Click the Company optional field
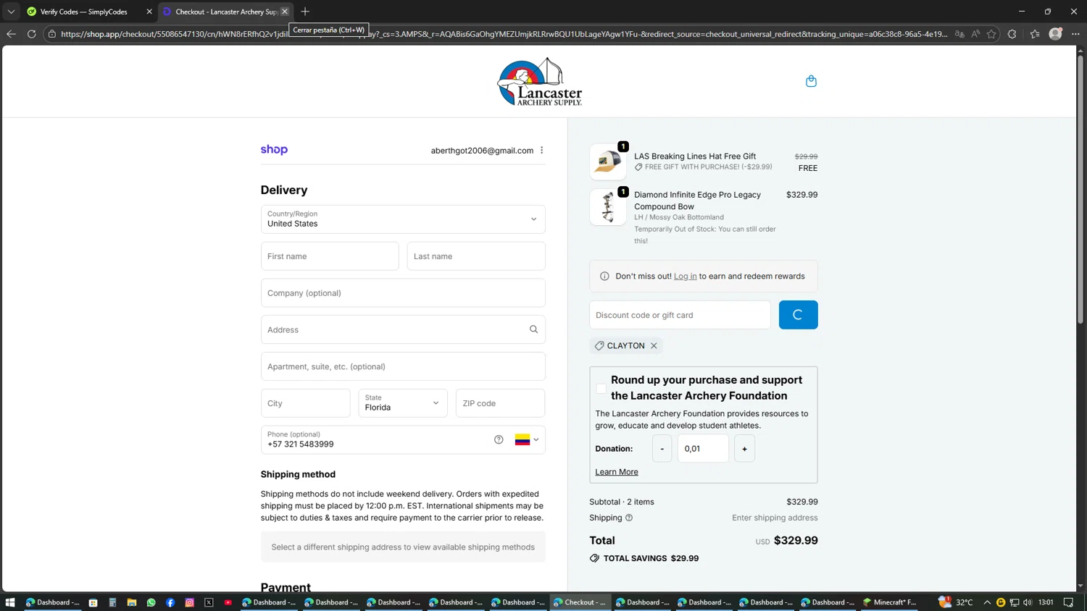Screen dimensions: 1087x611 pyautogui.click(x=403, y=293)
